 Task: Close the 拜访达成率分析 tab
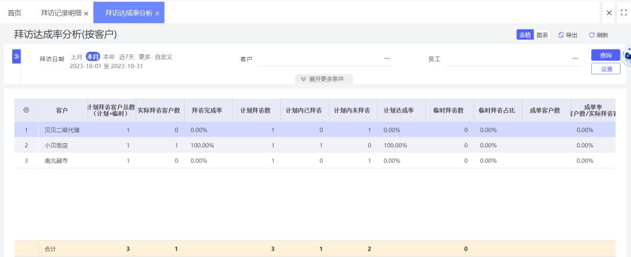[157, 13]
